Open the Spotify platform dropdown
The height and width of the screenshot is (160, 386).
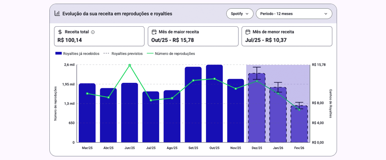tap(240, 14)
